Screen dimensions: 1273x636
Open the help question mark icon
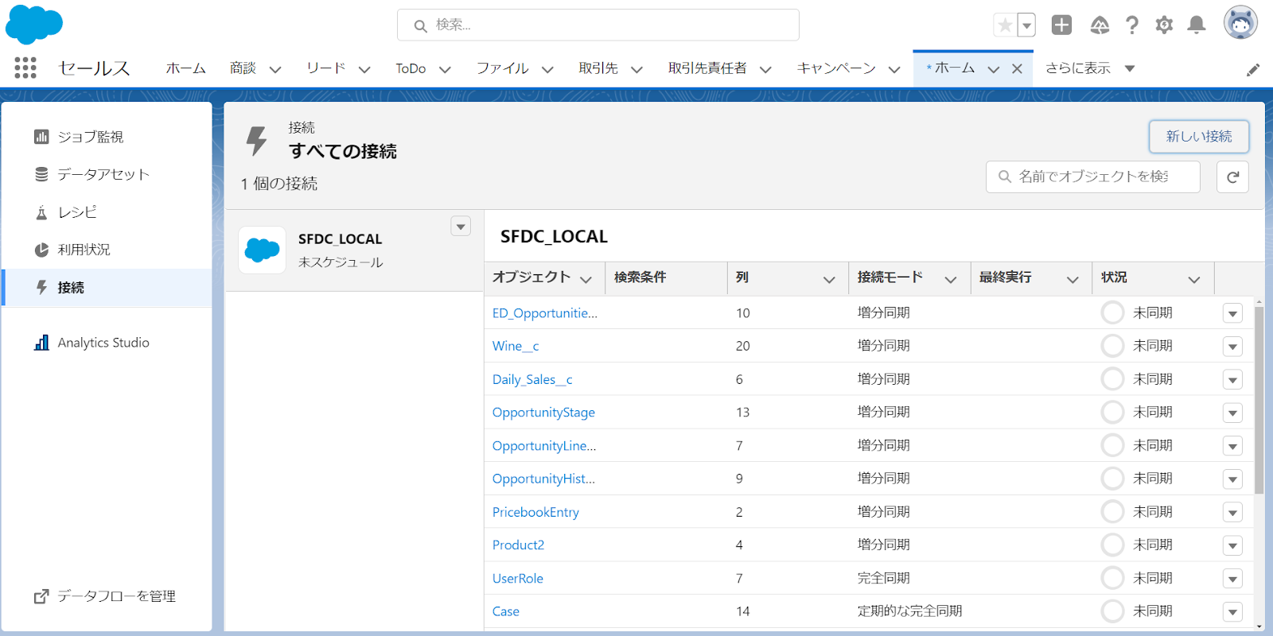1132,25
